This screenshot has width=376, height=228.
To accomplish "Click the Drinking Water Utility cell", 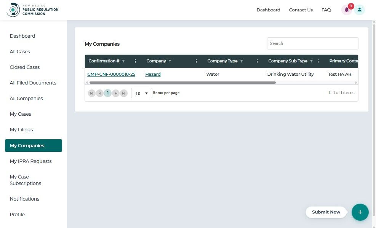I will click(290, 74).
